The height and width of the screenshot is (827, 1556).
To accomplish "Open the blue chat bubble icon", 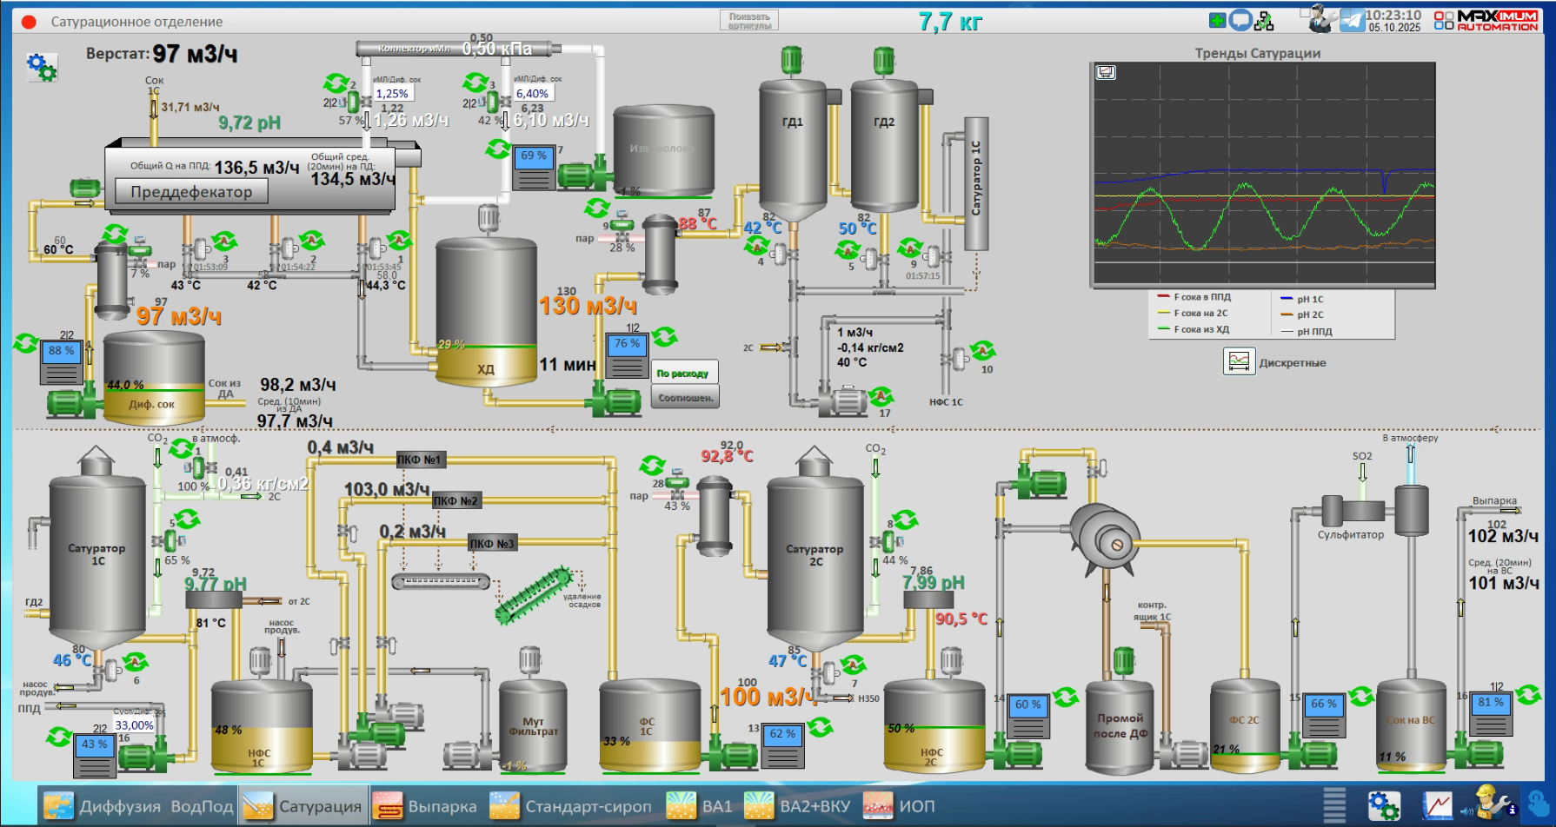I will click(1240, 20).
